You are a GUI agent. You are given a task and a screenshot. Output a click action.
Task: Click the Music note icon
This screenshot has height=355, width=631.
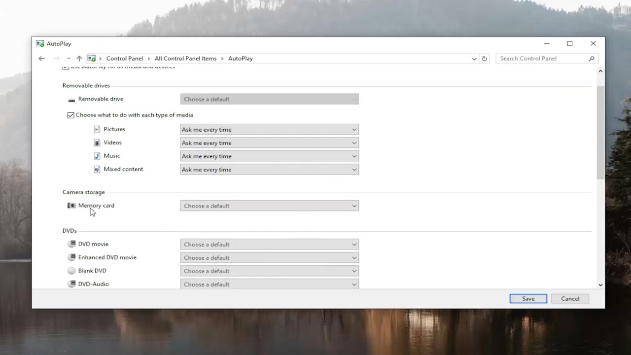pos(97,156)
